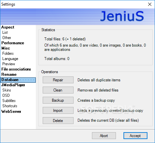Open the Rename settings category
The image size is (155, 143).
pyautogui.click(x=9, y=74)
